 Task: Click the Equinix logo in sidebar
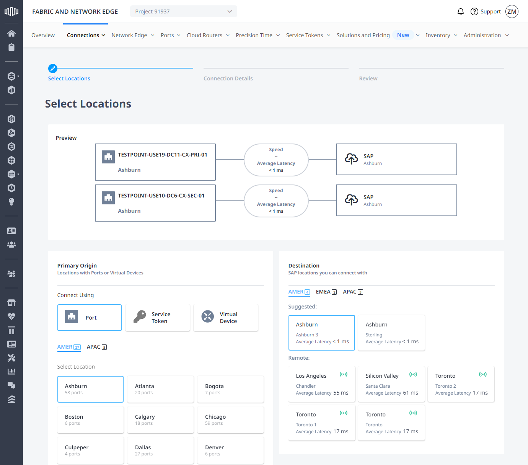[11, 11]
